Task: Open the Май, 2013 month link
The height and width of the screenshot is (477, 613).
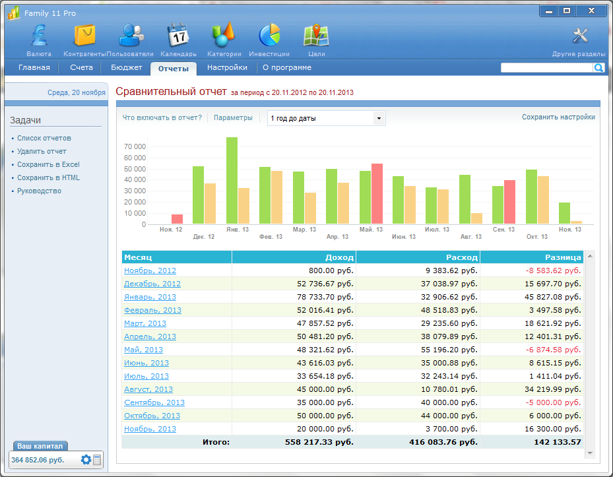Action: point(143,350)
